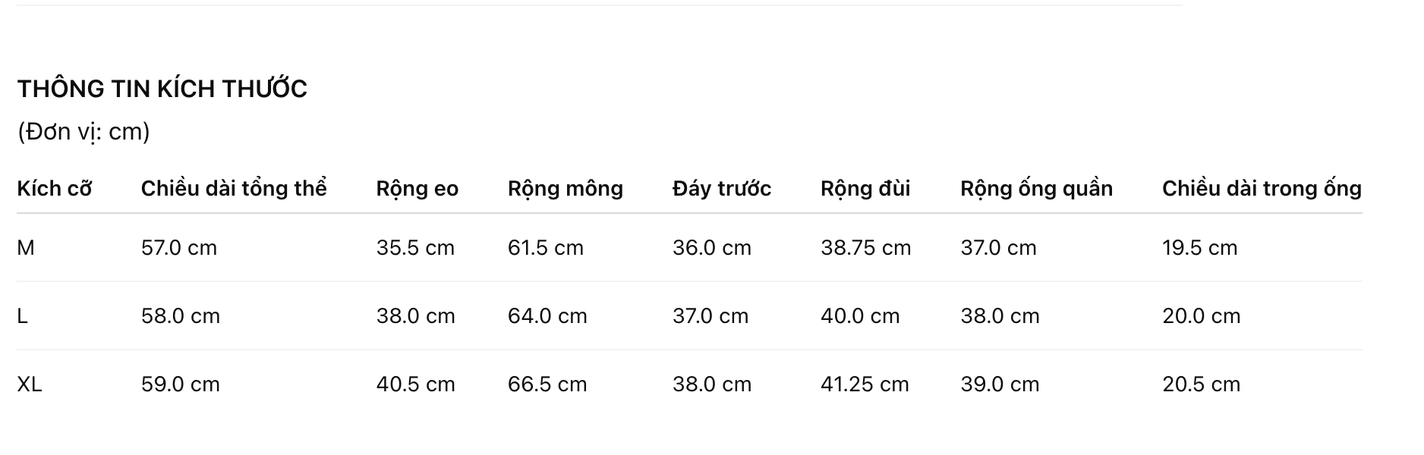The image size is (1424, 455).
Task: Click the 40.5 cm waist width cell
Action: [x=416, y=384]
